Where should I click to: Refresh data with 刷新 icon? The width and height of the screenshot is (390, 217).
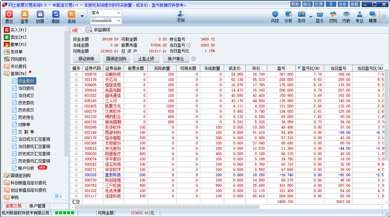(56, 17)
